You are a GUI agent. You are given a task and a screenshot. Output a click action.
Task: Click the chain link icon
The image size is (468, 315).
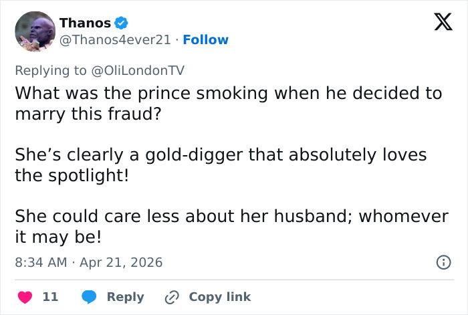point(172,297)
